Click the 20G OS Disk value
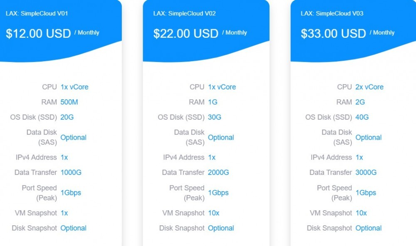Screen dimensions: 416x246 coord(67,117)
